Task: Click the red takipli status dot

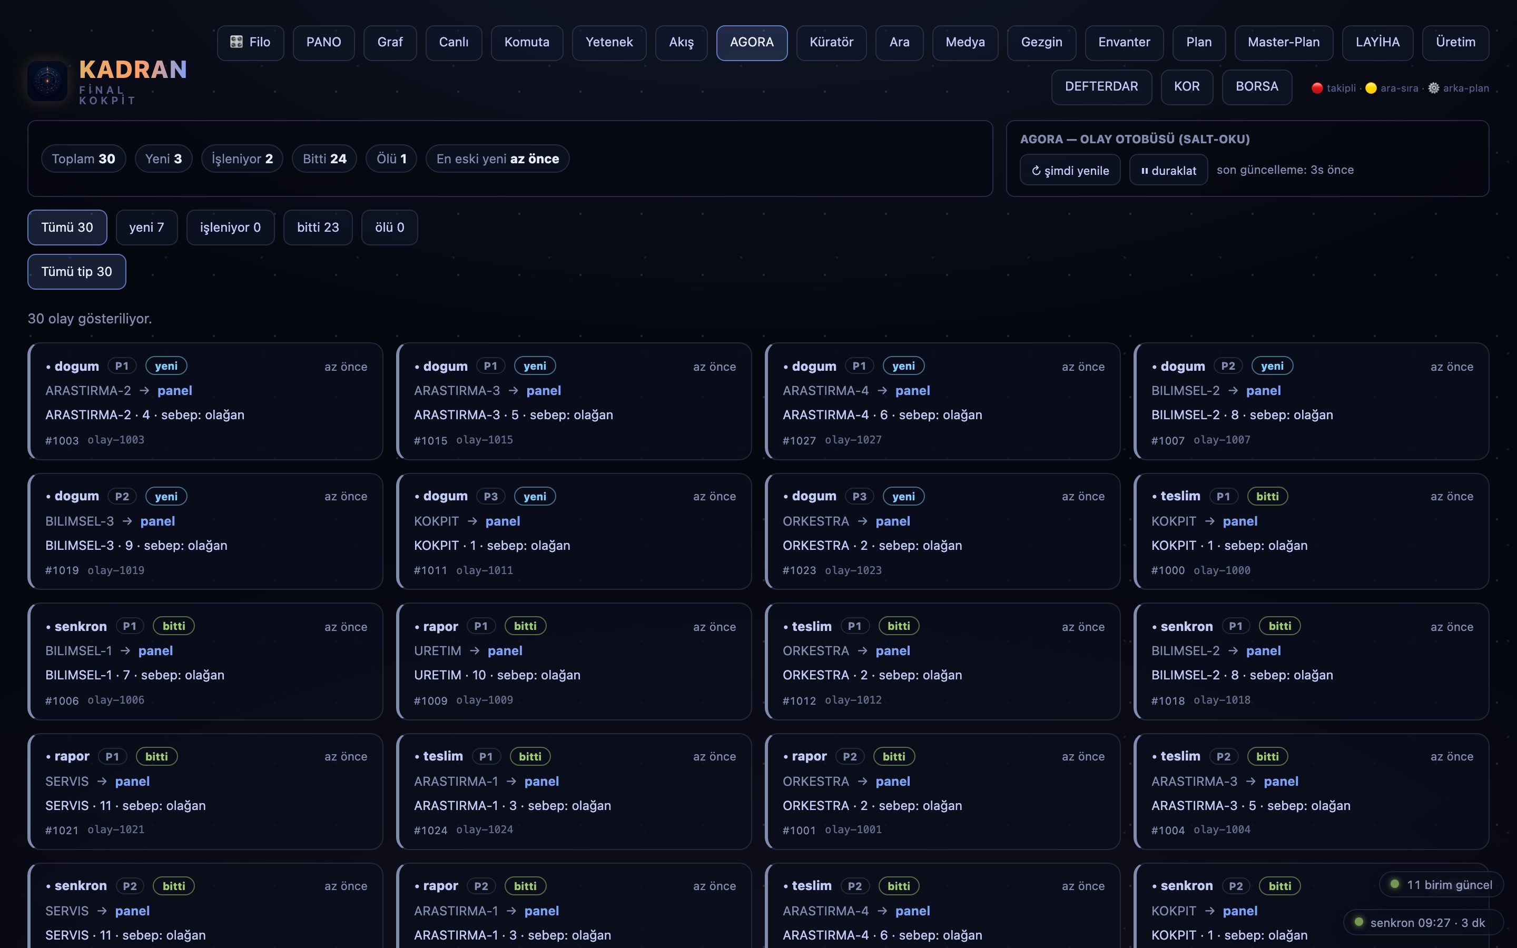Action: pyautogui.click(x=1316, y=88)
